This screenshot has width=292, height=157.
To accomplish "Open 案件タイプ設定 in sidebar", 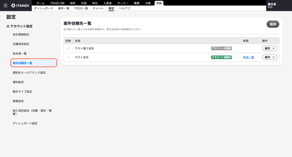I will tap(22, 91).
